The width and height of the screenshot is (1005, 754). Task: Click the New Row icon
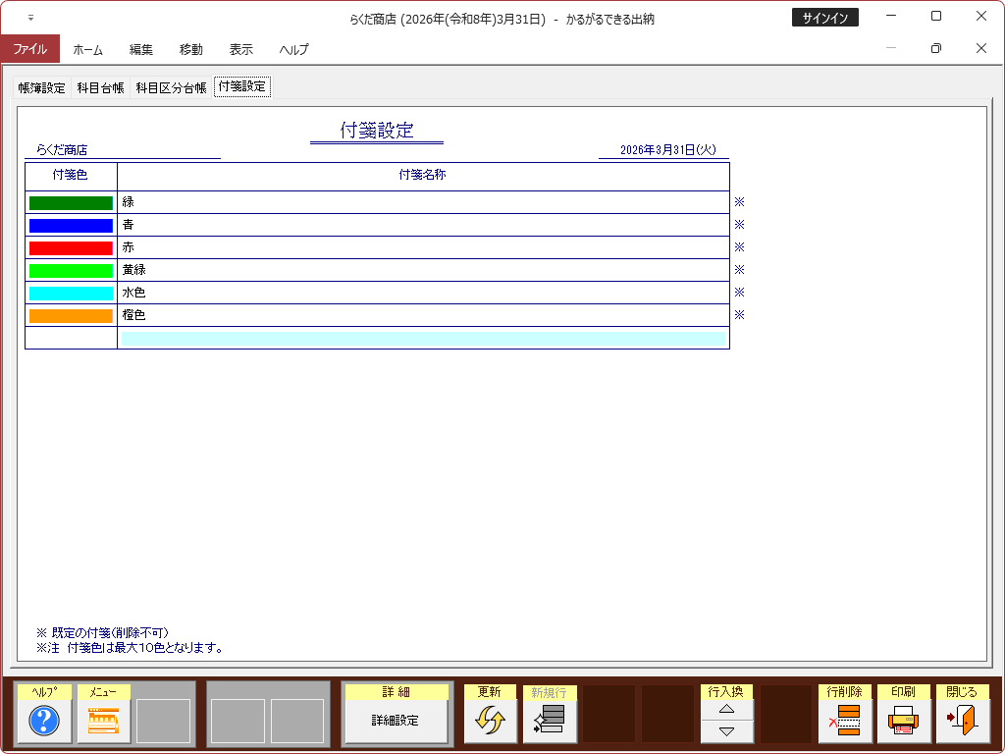[549, 722]
